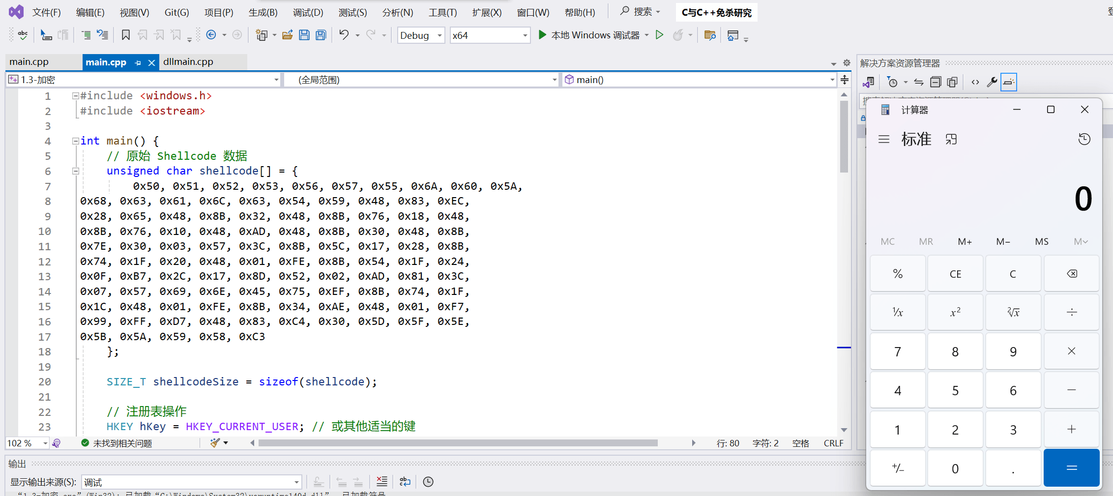
Task: Toggle the pin on main.cpp tab
Action: coord(138,62)
